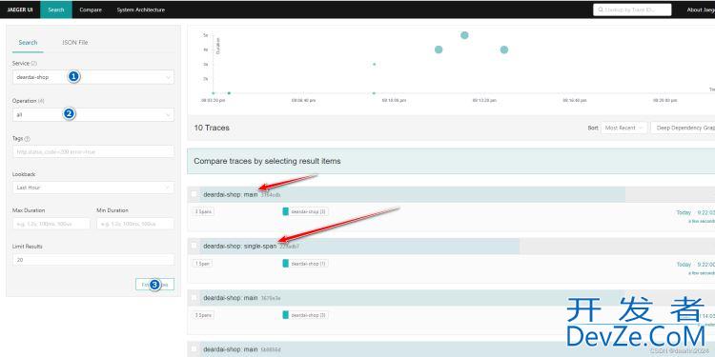This screenshot has height=357, width=715.
Task: Click the Service dropdown chevron arrow
Action: tap(168, 77)
